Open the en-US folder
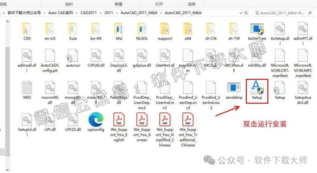The width and height of the screenshot is (317, 173). point(50,31)
